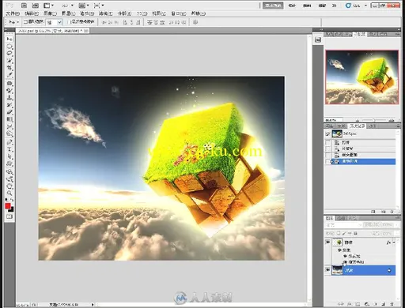Select the Type tool

(9, 149)
